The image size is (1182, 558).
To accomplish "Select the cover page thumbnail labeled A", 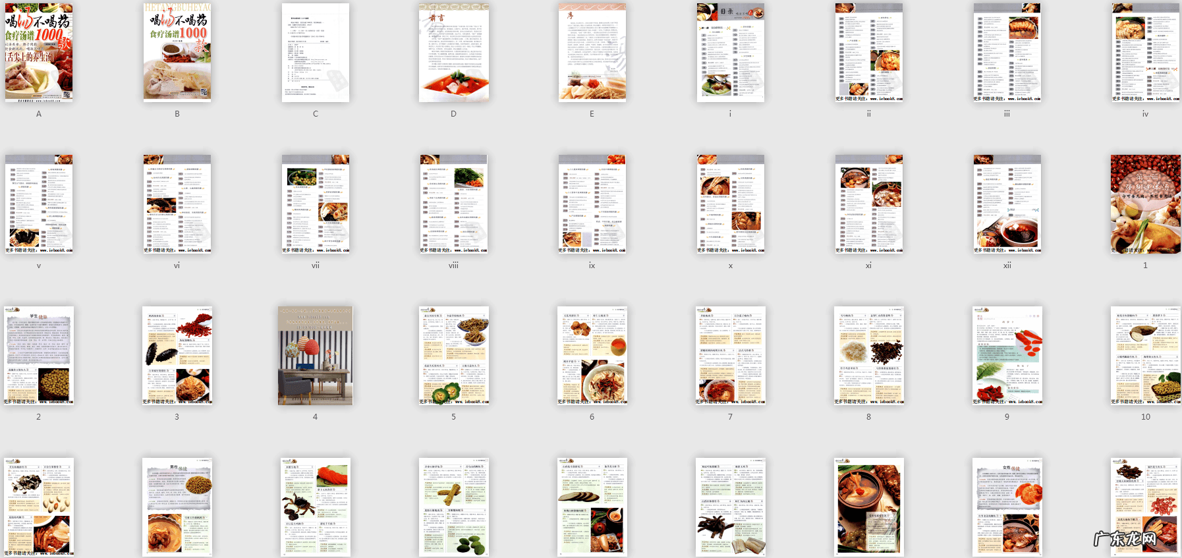I will click(39, 53).
